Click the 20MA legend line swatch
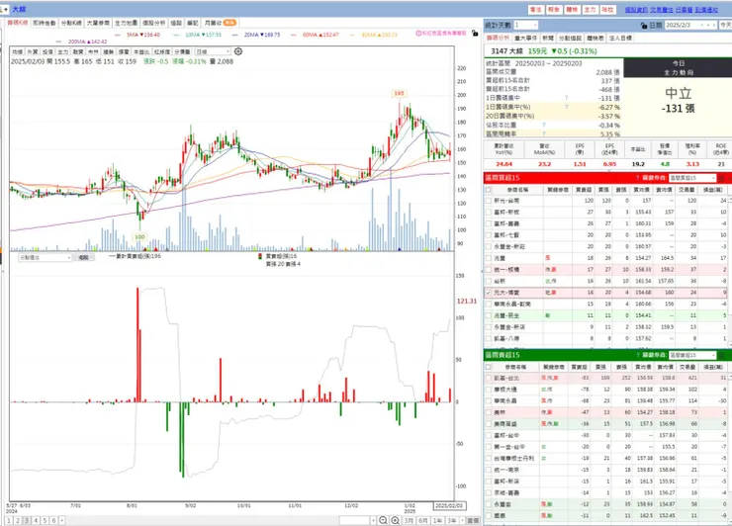732x526 pixels. pyautogui.click(x=234, y=35)
